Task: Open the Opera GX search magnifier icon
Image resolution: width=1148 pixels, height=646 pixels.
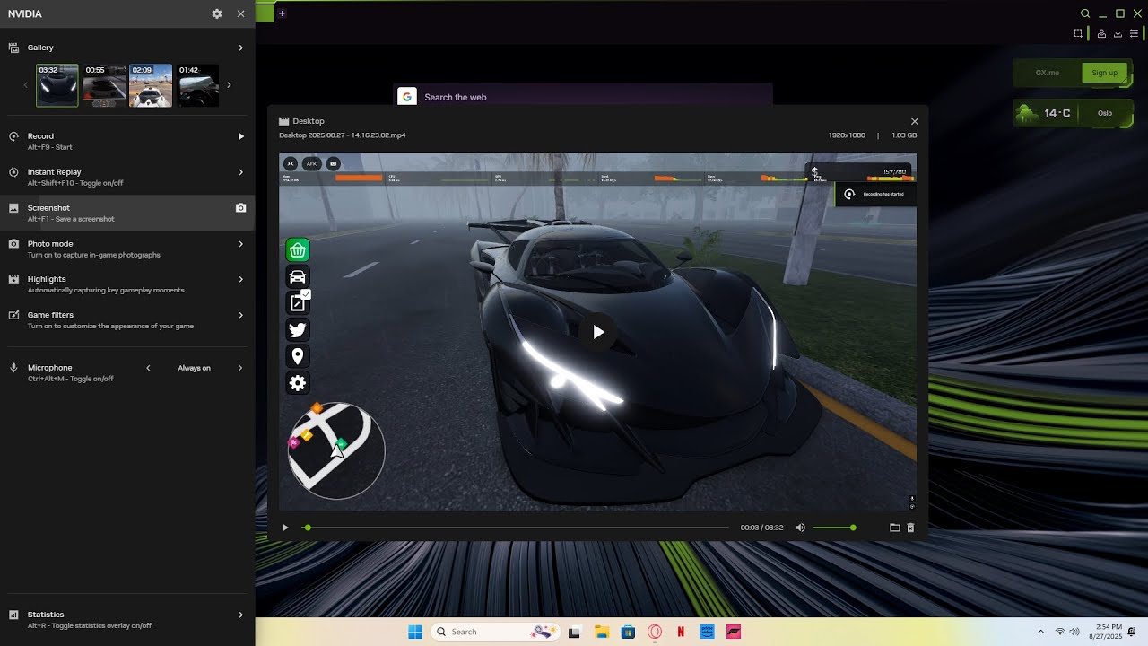Action: click(1085, 13)
